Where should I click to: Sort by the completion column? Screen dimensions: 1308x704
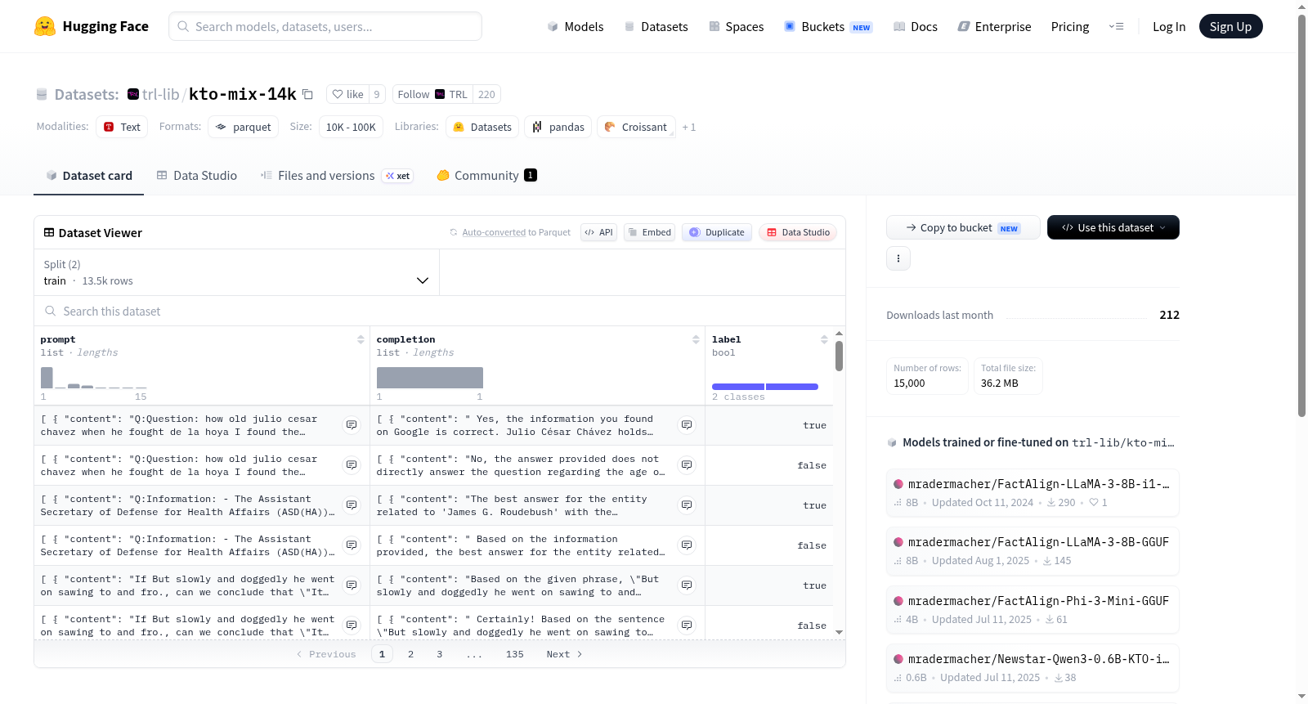[696, 339]
